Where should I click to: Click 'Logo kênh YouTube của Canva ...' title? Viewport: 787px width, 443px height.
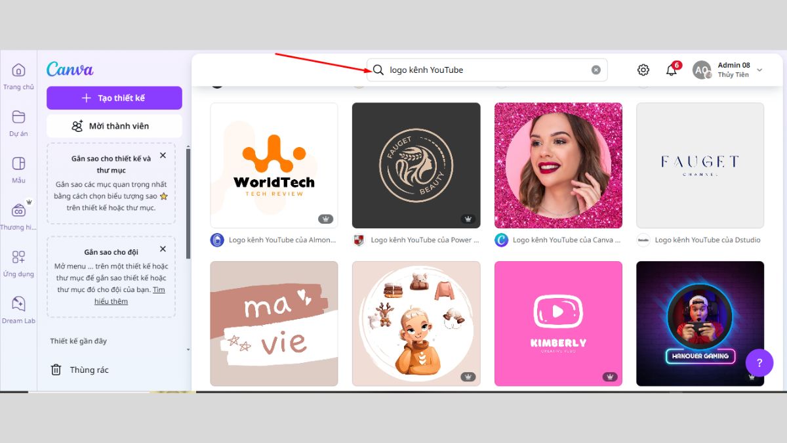567,240
